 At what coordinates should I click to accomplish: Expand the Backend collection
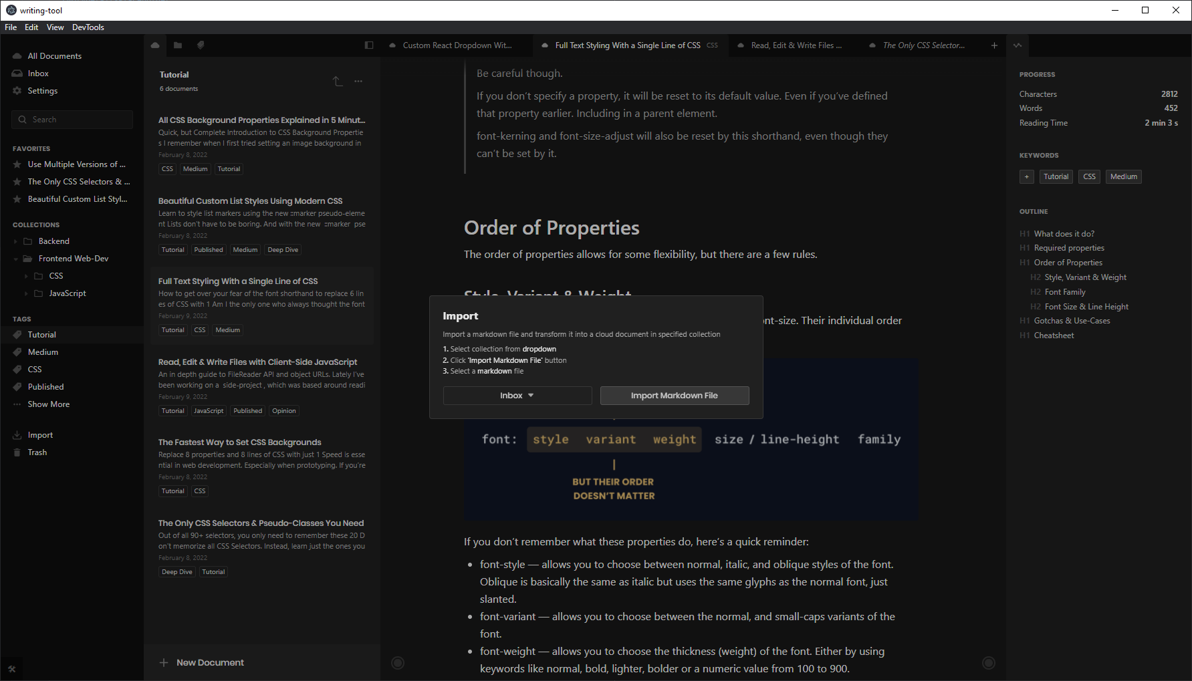pos(16,241)
